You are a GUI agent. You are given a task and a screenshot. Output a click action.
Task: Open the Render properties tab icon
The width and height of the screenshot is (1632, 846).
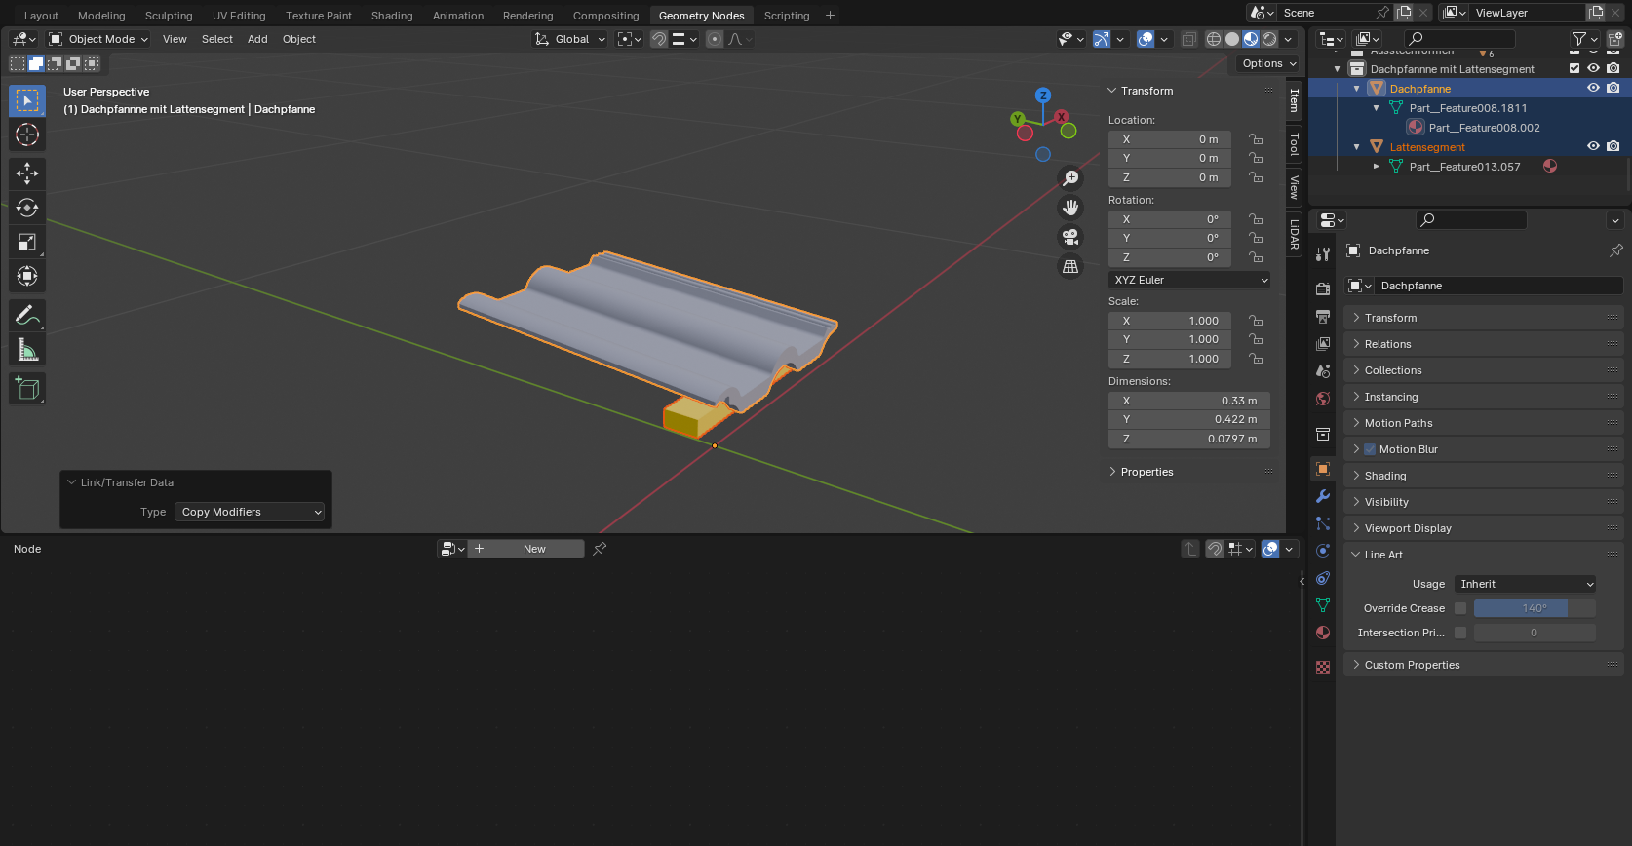point(1323,289)
